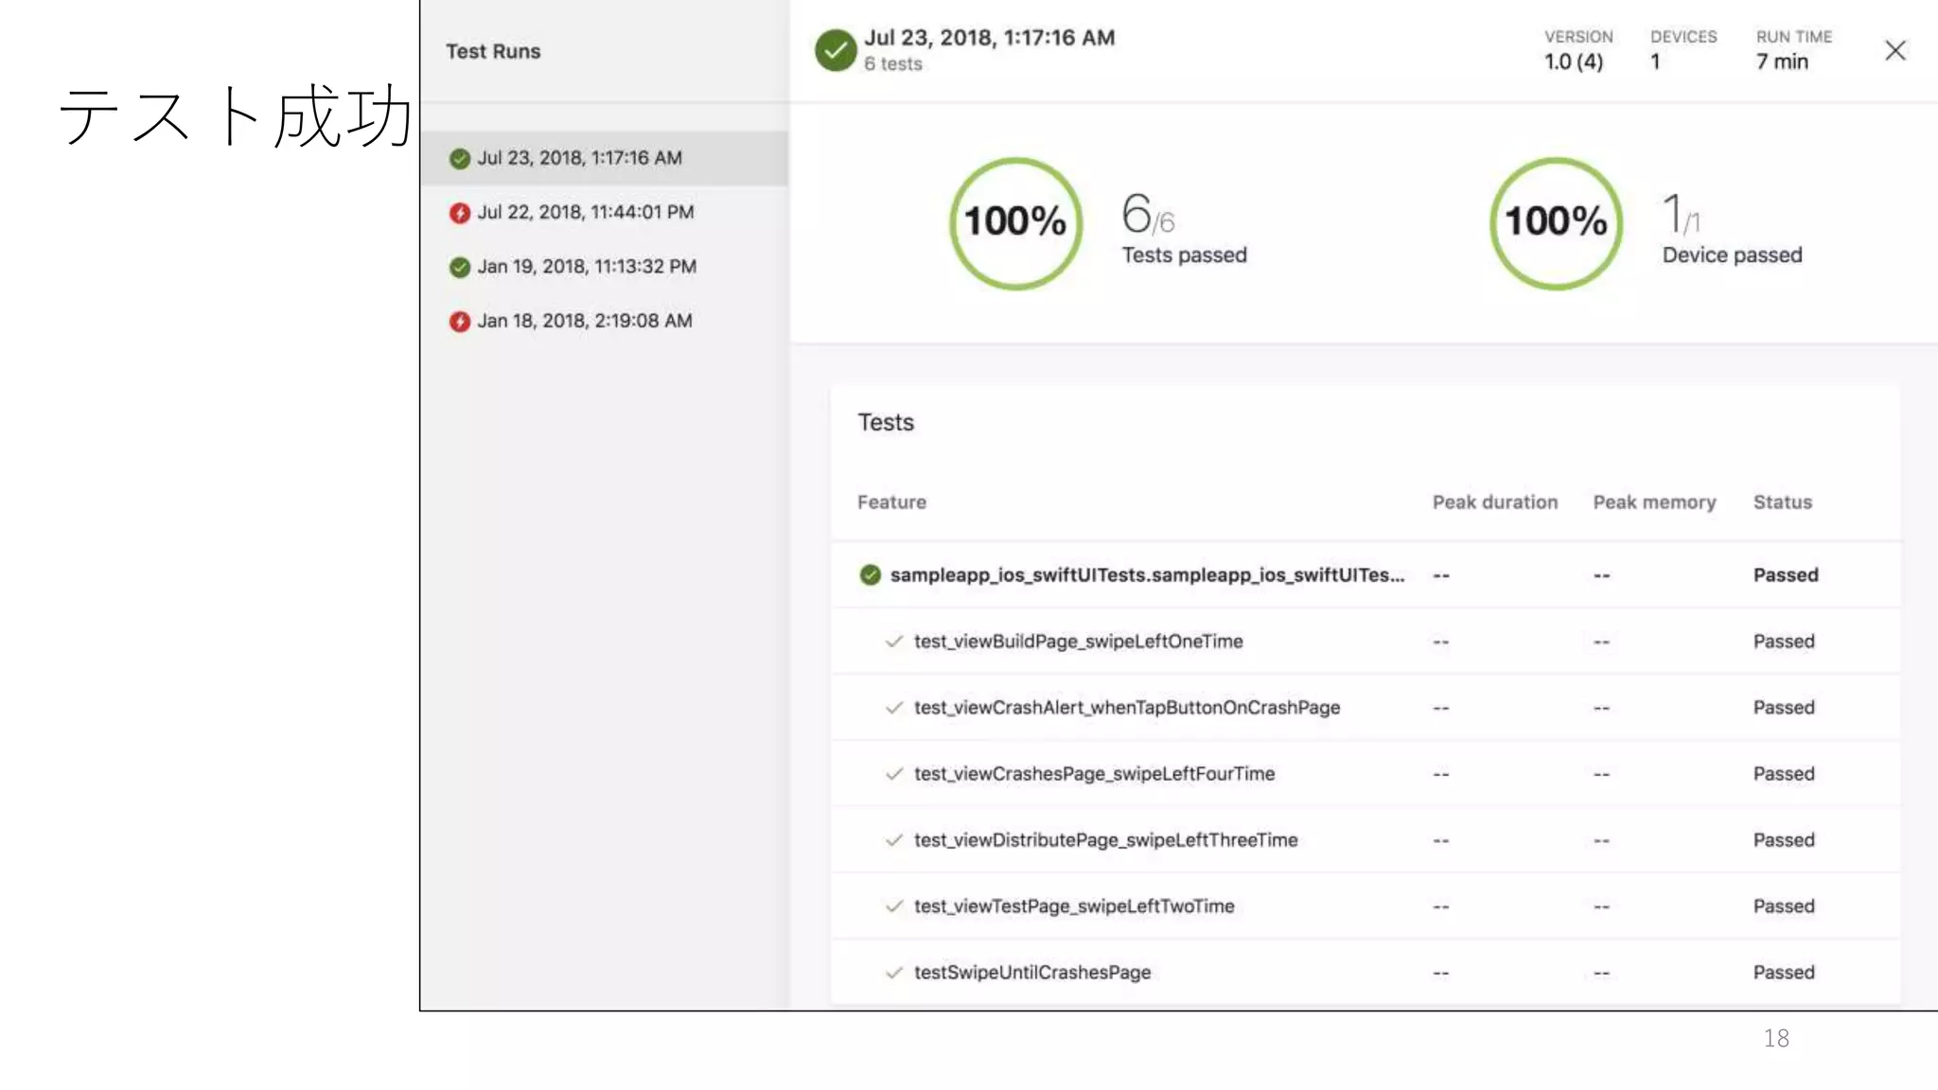This screenshot has width=1938, height=1090.
Task: Select the Jul 22, 2018, 11:44:01 PM test run
Action: pyautogui.click(x=585, y=213)
